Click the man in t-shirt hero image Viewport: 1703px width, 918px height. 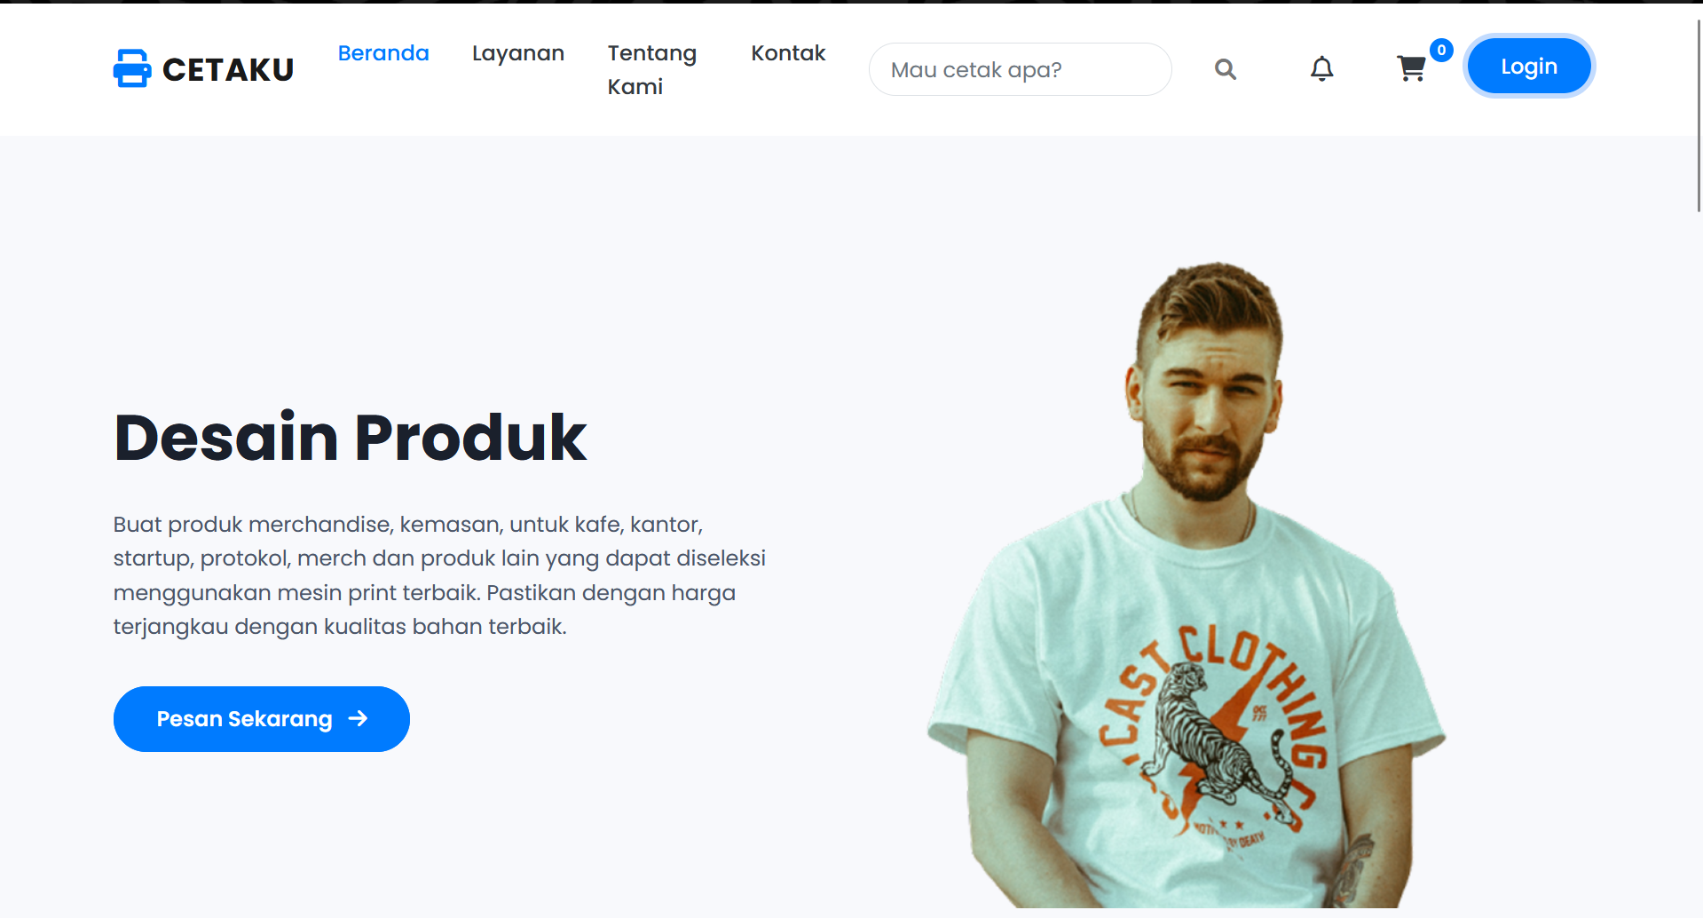[x=1187, y=584]
